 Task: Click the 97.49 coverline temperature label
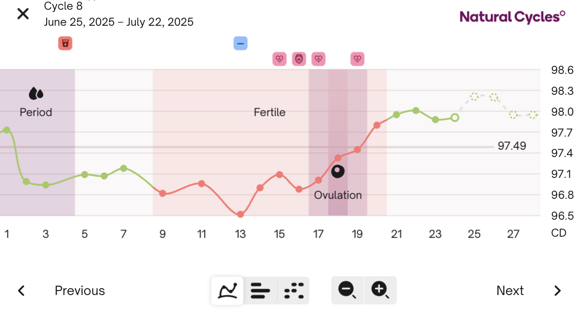click(x=512, y=146)
